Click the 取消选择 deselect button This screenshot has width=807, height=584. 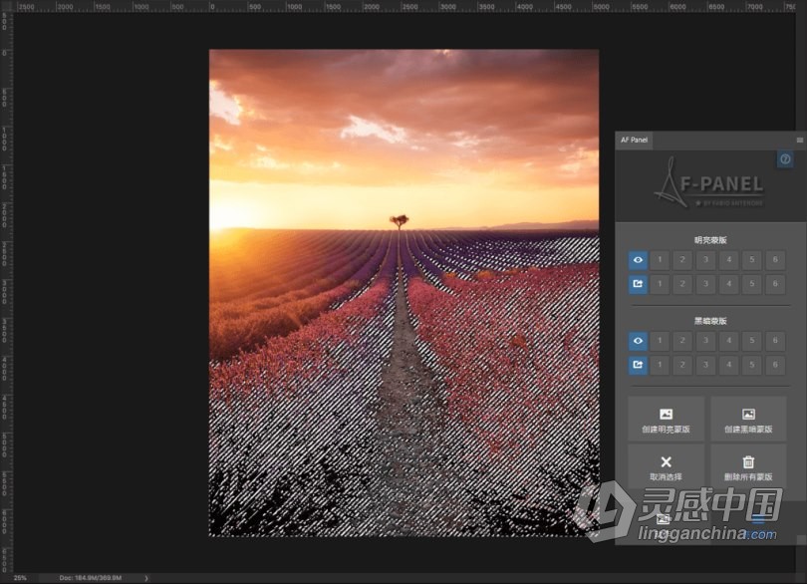[666, 467]
